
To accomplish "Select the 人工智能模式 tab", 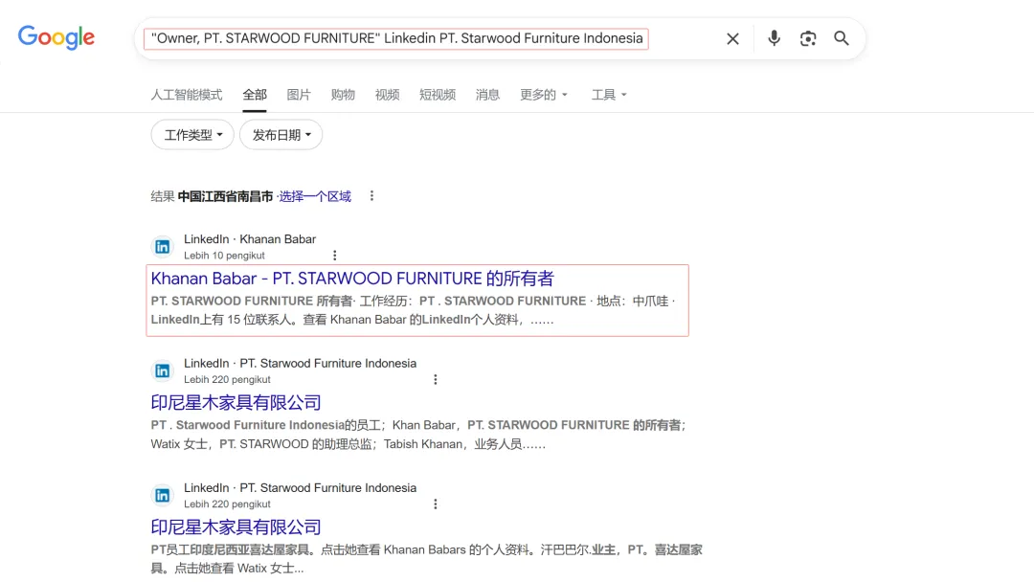I will tap(186, 95).
